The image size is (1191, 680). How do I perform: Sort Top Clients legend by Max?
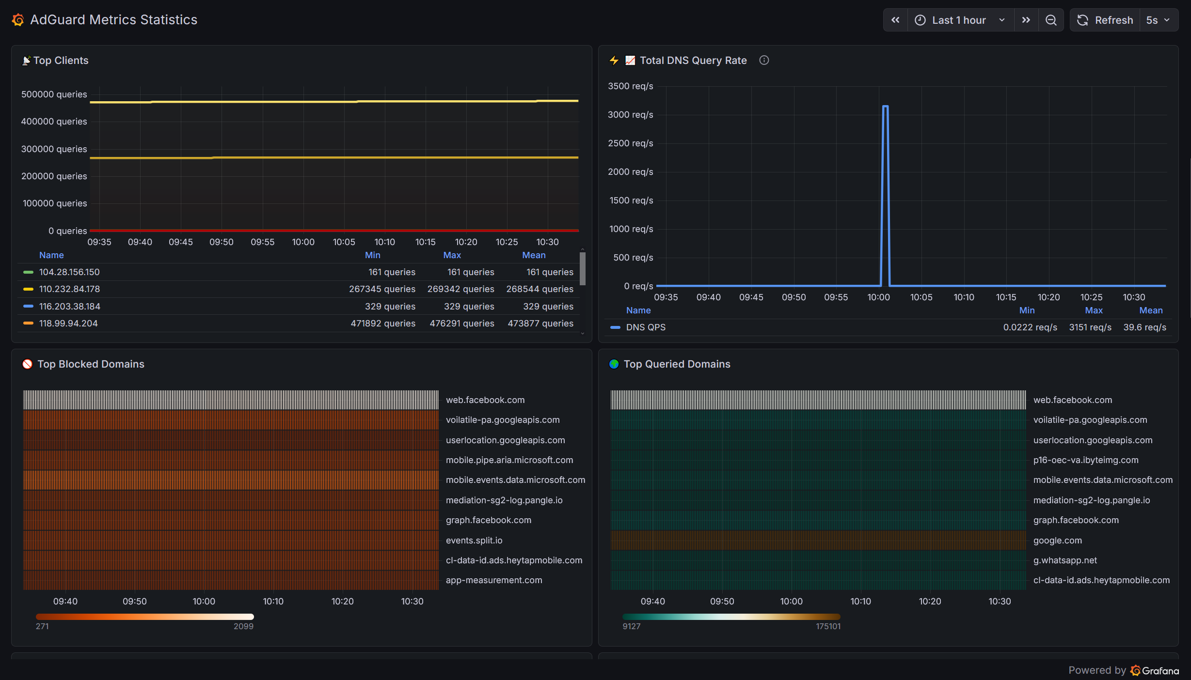(452, 255)
